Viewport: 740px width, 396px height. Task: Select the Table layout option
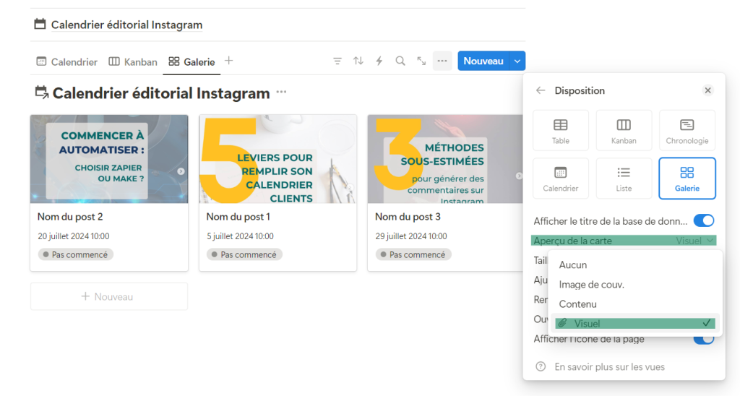[x=561, y=131]
